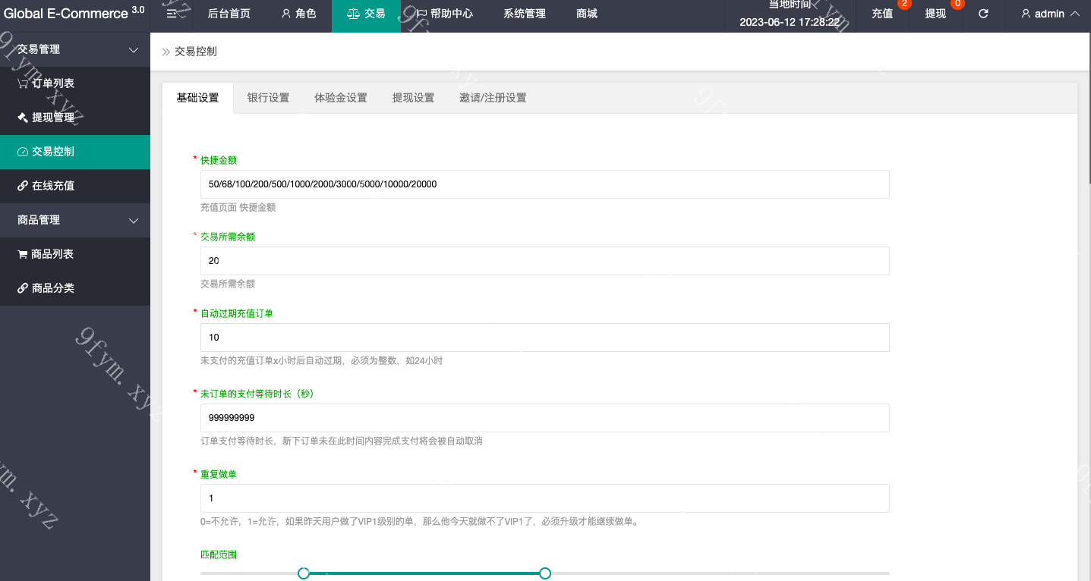The image size is (1091, 581).
Task: Focus the 重复做单 input field
Action: pos(544,498)
